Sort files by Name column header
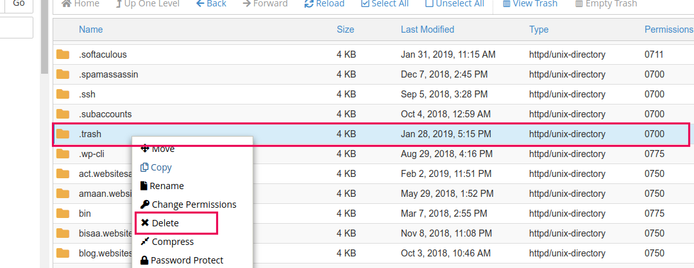 pos(90,29)
